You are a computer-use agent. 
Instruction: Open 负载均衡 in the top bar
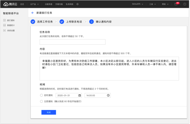click(x=59, y=4)
